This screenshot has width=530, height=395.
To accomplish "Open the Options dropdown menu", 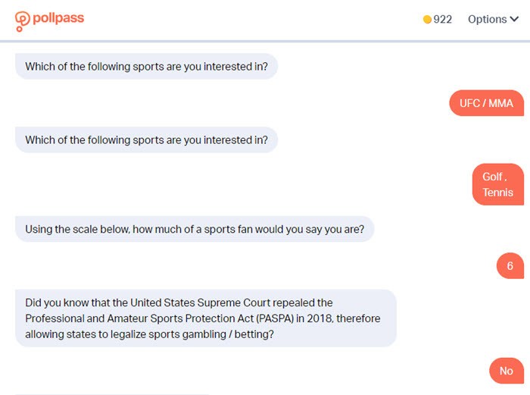I will point(493,19).
